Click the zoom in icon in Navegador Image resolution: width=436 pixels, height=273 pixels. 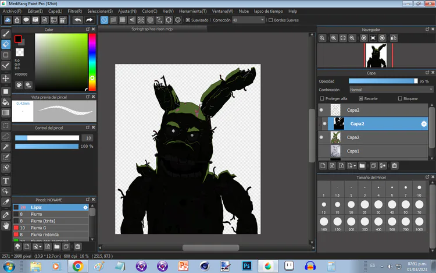[334, 38]
